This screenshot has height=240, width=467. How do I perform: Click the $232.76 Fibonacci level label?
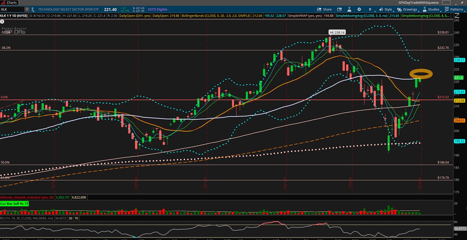(443, 47)
